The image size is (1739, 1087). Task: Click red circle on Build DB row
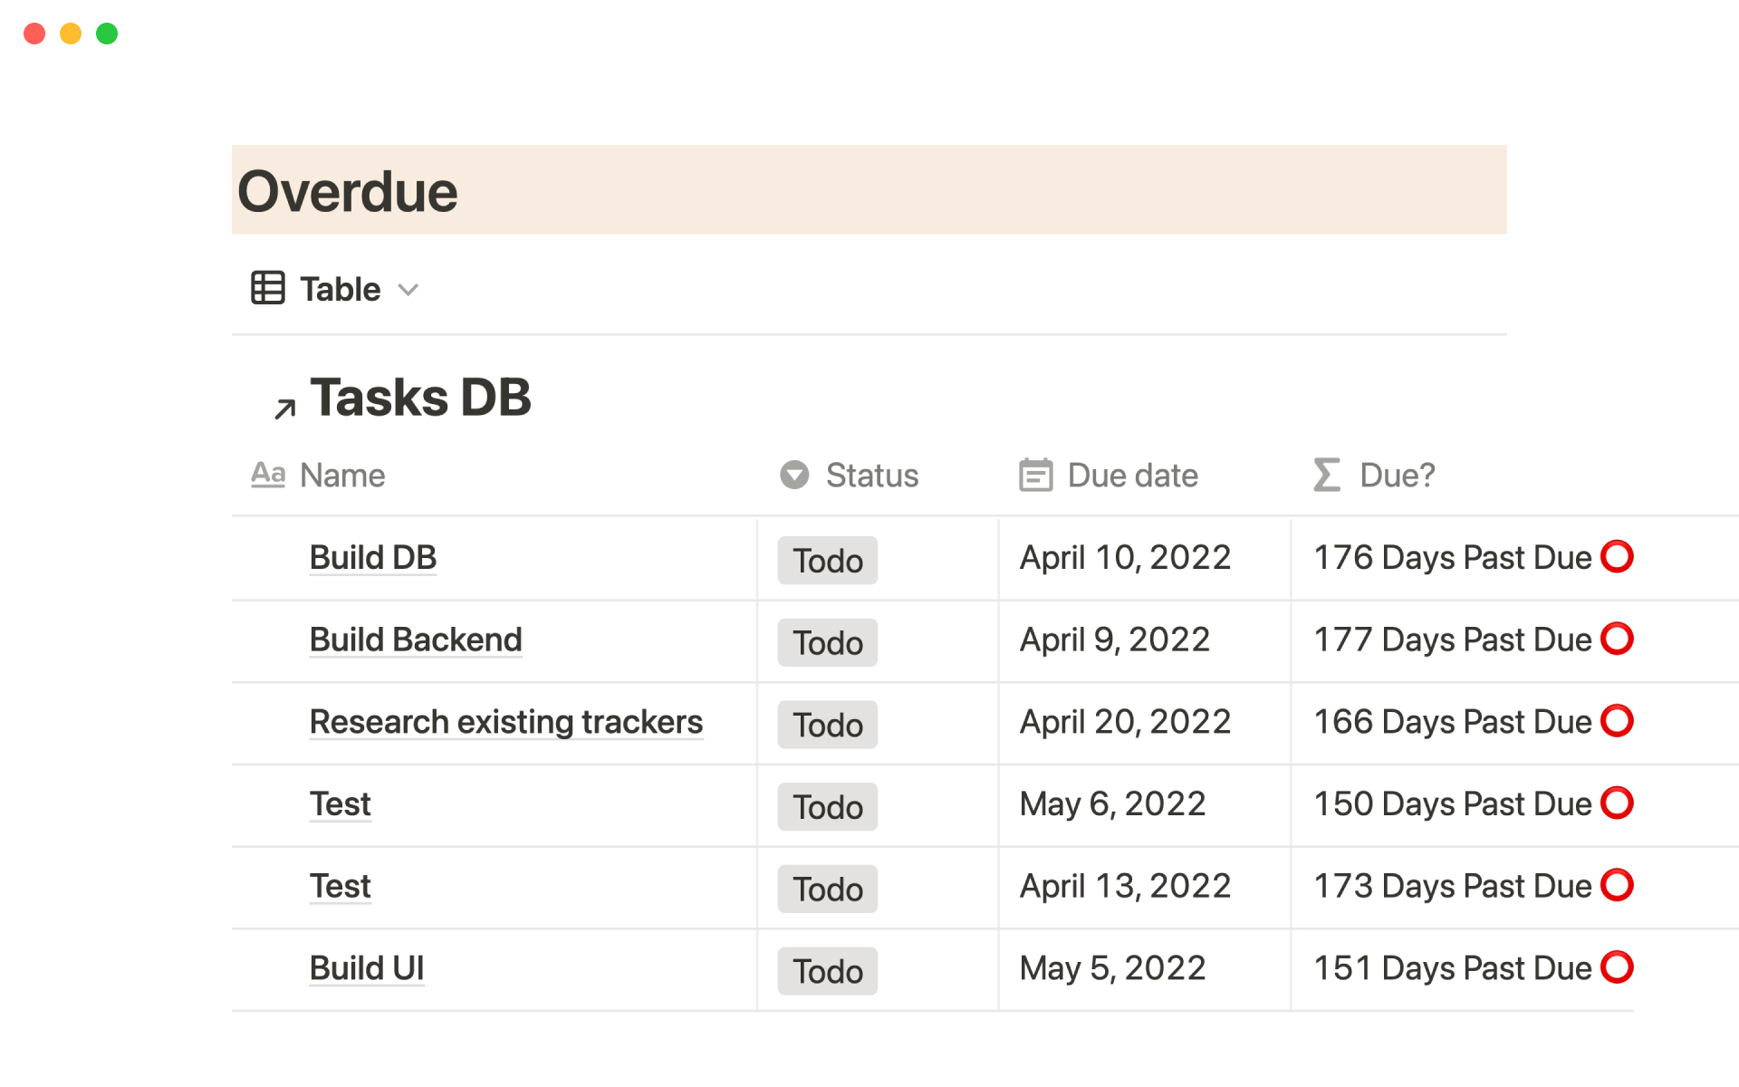pos(1617,556)
